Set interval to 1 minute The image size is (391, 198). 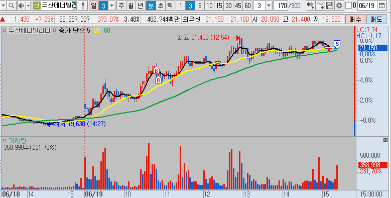(181, 6)
